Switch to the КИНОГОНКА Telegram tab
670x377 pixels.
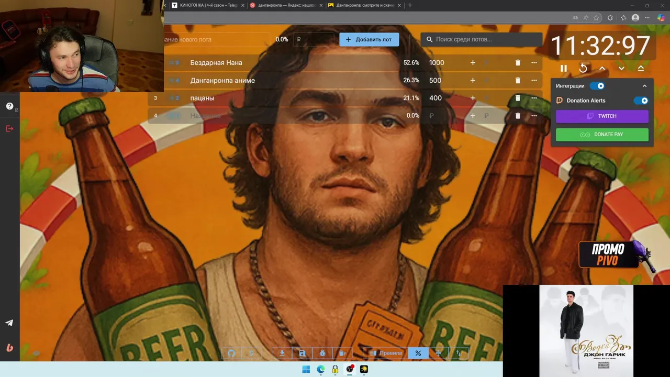[x=208, y=5]
